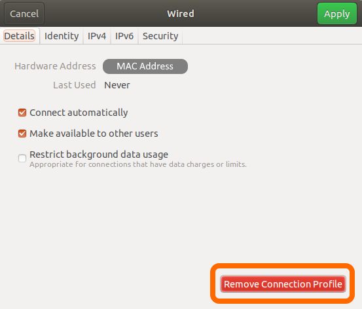Open the Security tab

160,36
